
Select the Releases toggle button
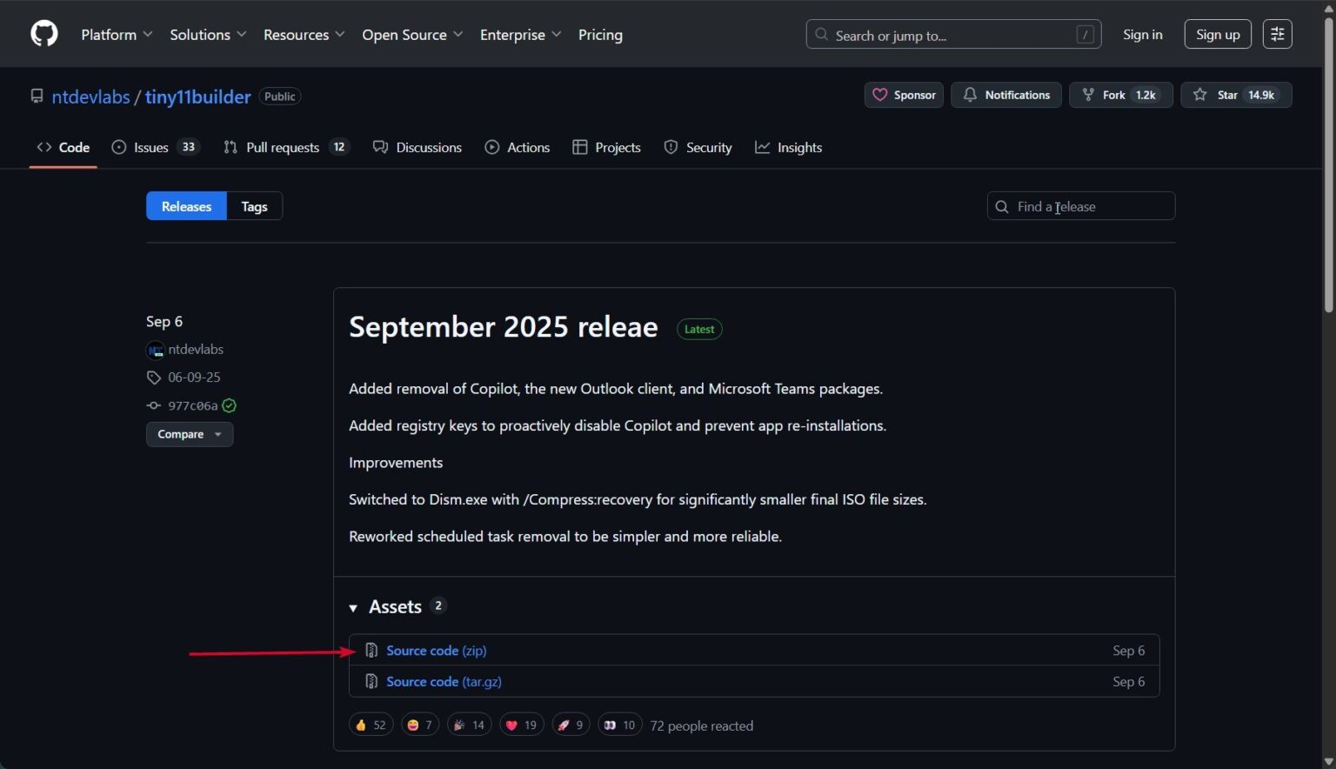point(186,206)
